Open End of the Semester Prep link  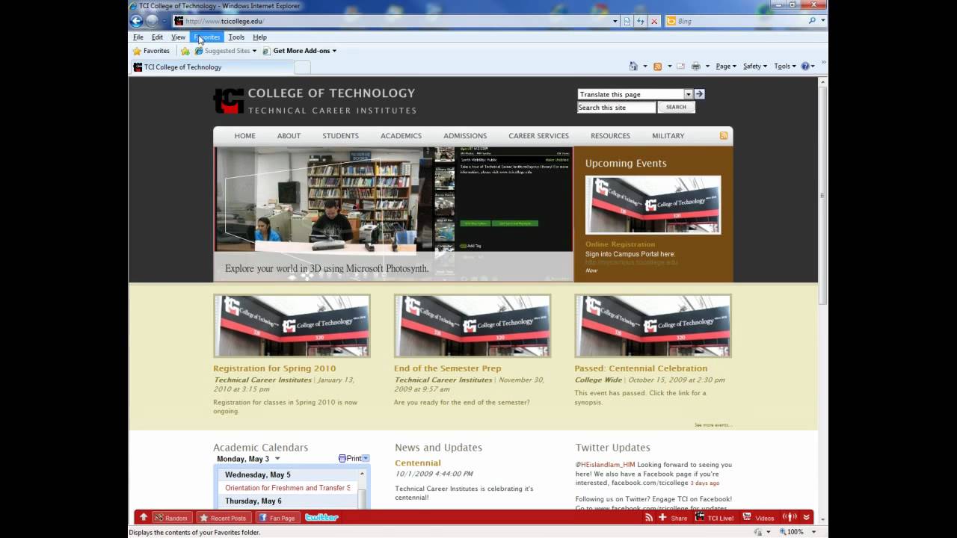click(x=448, y=368)
